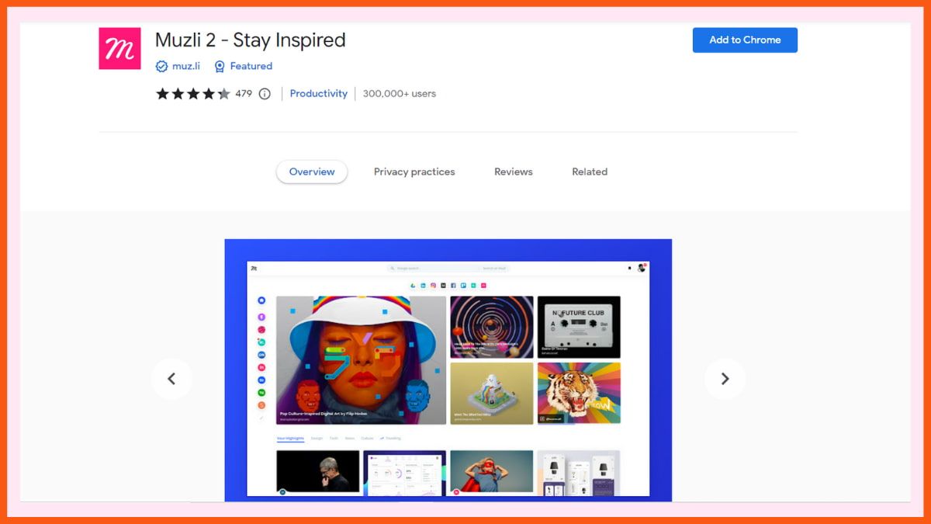
Task: Select the Dribbble icon in Muzli's sidebar
Action: tap(261, 329)
